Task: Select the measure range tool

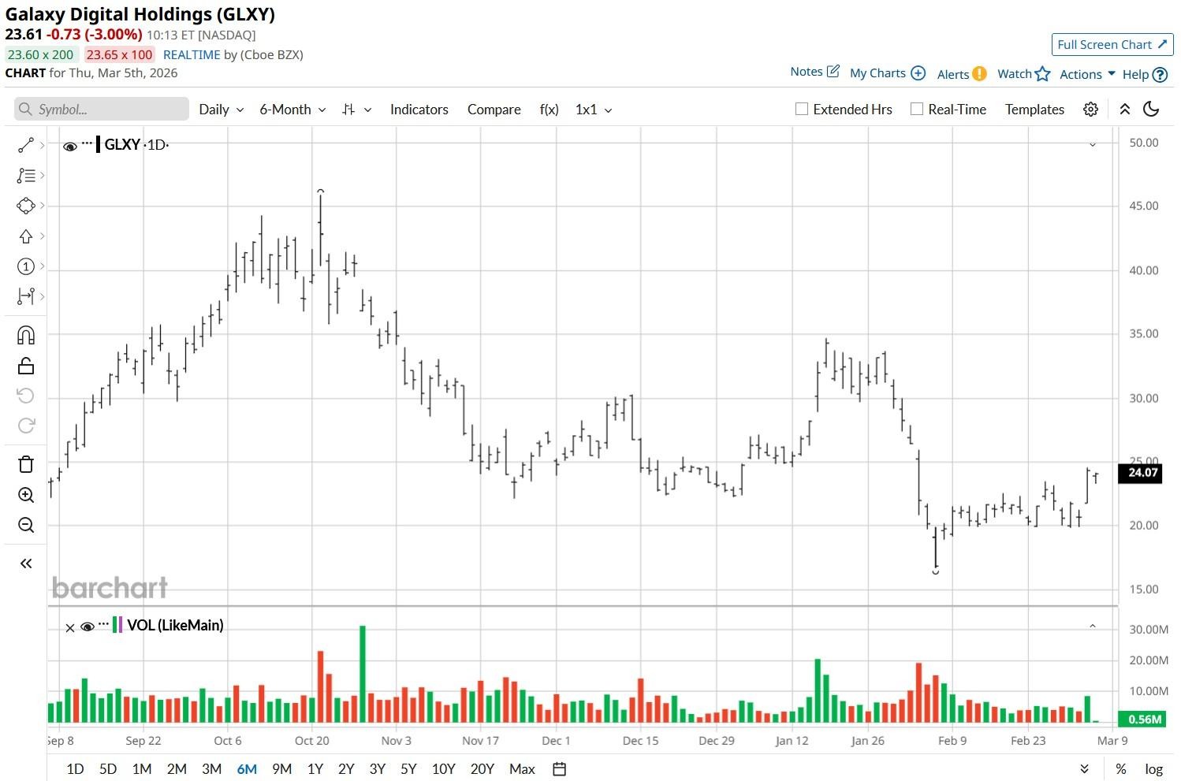Action: tap(26, 296)
